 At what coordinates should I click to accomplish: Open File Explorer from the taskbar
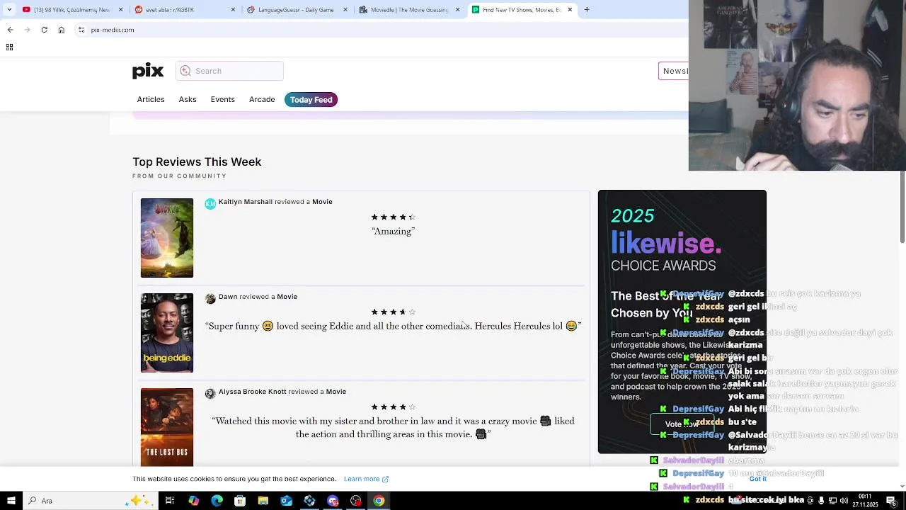(x=263, y=501)
